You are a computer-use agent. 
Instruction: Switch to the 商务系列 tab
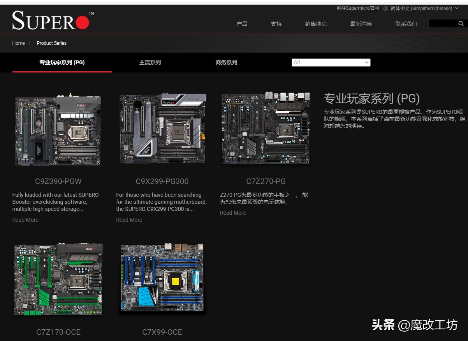226,62
